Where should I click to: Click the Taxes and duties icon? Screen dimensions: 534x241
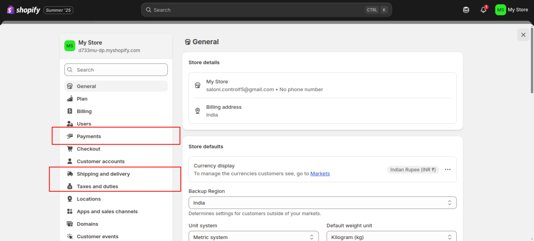70,186
